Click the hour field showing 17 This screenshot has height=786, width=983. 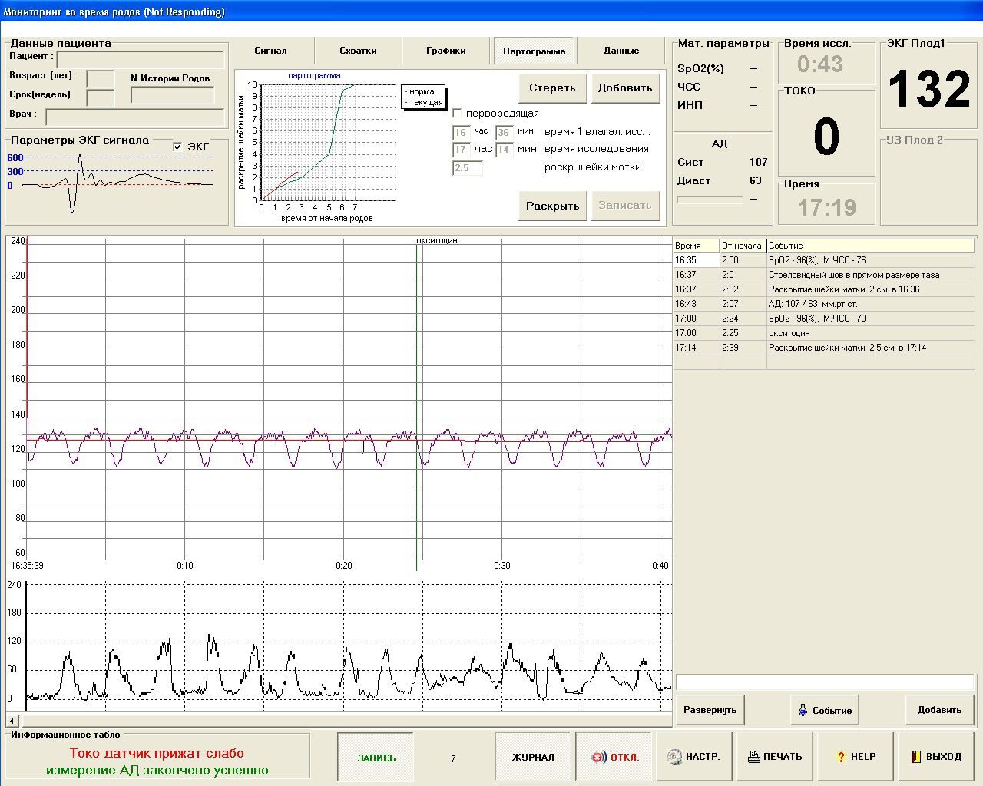coord(461,150)
